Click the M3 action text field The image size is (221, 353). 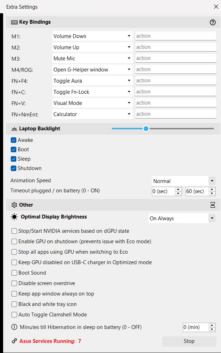176,58
